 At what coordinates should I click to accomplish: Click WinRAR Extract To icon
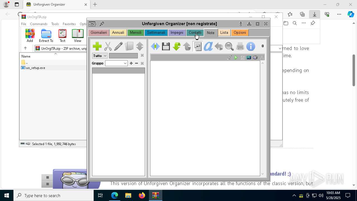(x=46, y=35)
